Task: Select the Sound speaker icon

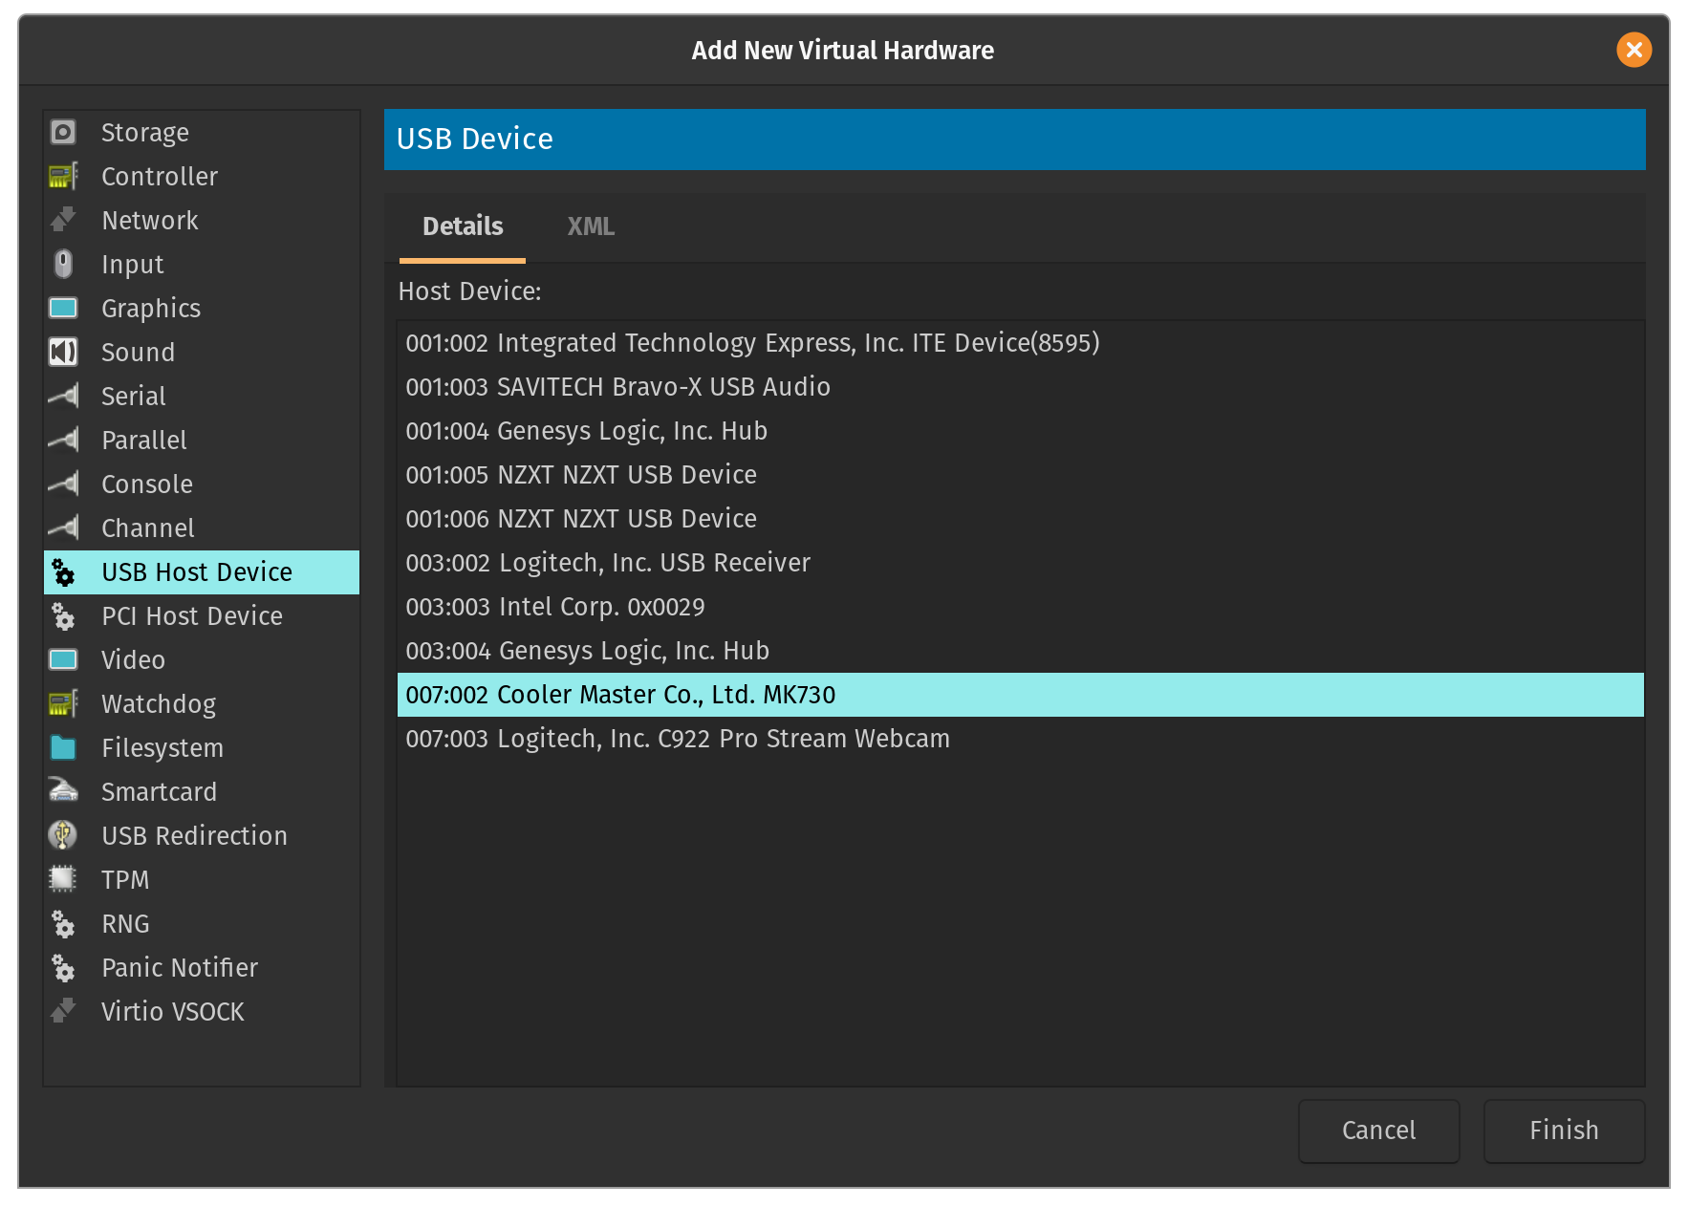Action: click(x=63, y=352)
